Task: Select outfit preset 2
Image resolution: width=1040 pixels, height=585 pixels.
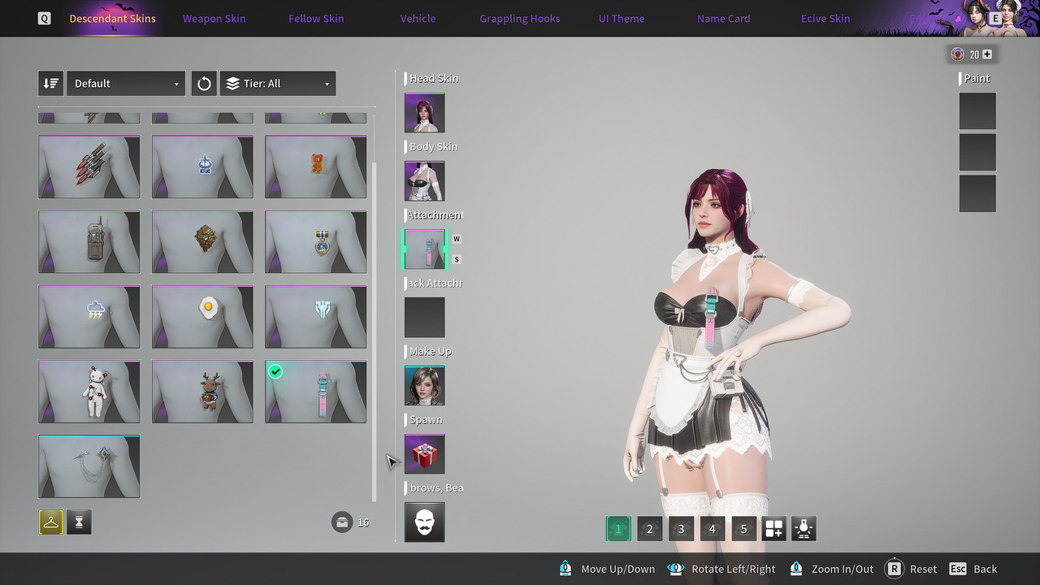Action: (649, 529)
